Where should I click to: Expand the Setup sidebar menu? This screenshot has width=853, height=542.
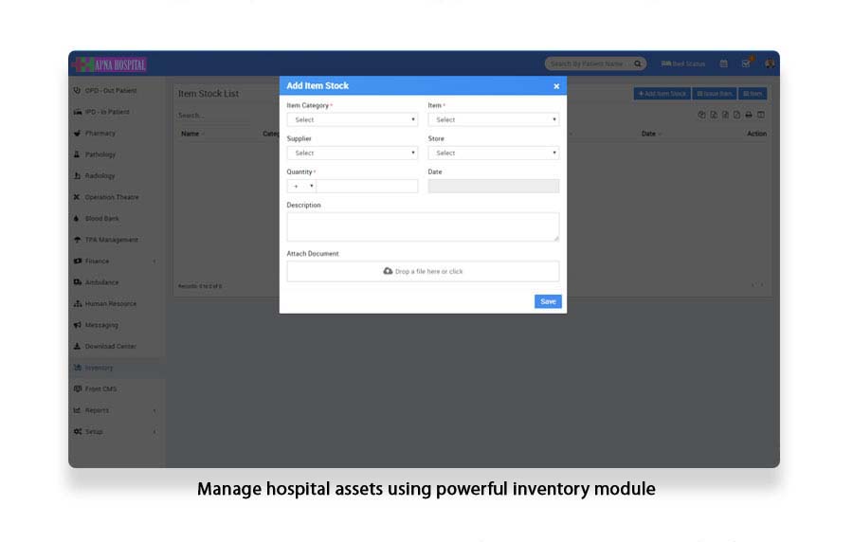(x=117, y=432)
